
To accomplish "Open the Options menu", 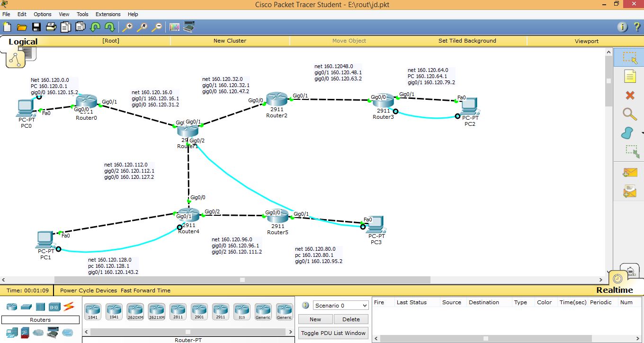I will tap(43, 14).
